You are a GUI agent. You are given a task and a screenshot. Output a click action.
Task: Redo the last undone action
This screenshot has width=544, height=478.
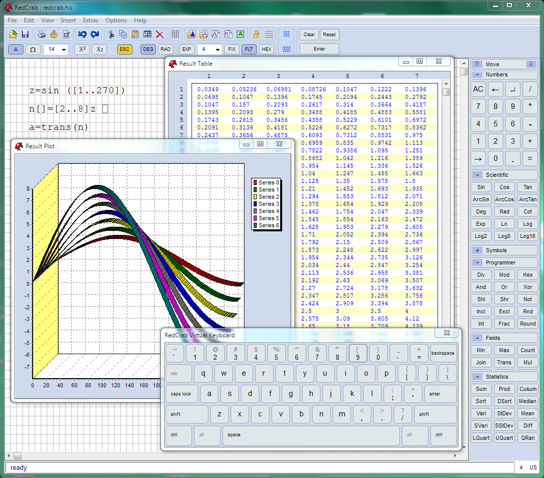pos(95,34)
